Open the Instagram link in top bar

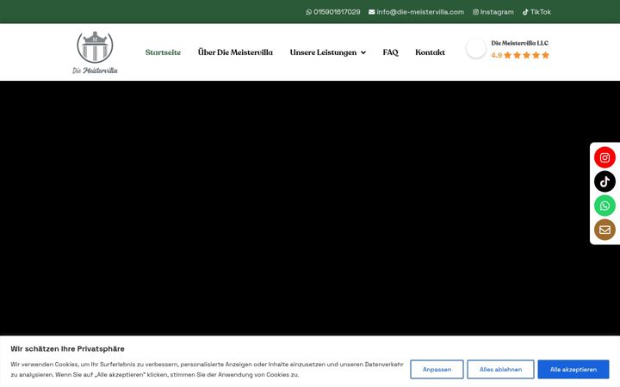coord(493,12)
